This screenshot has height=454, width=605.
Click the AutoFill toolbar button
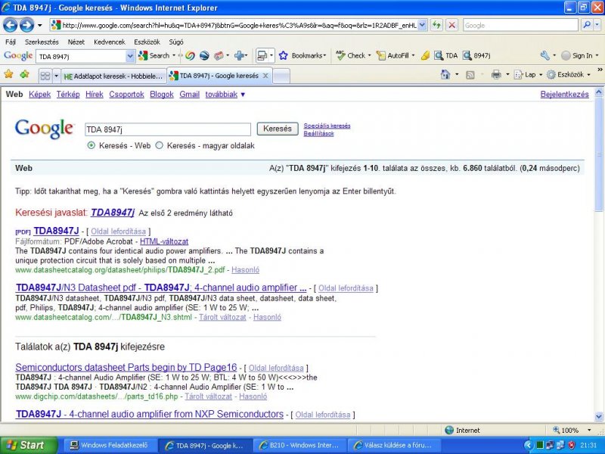tap(392, 55)
